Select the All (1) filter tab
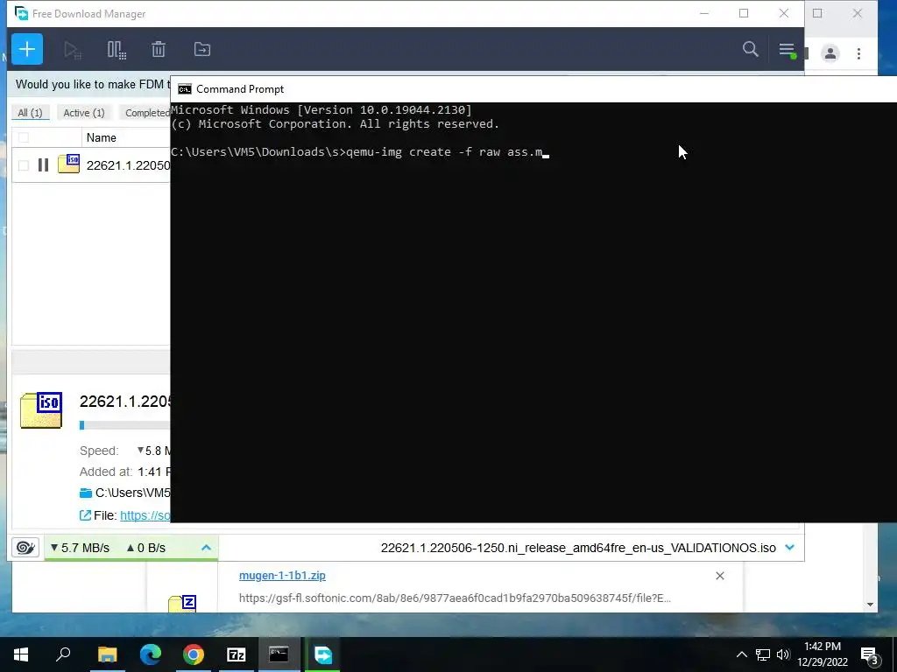Viewport: 897px width, 672px height. [x=31, y=113]
